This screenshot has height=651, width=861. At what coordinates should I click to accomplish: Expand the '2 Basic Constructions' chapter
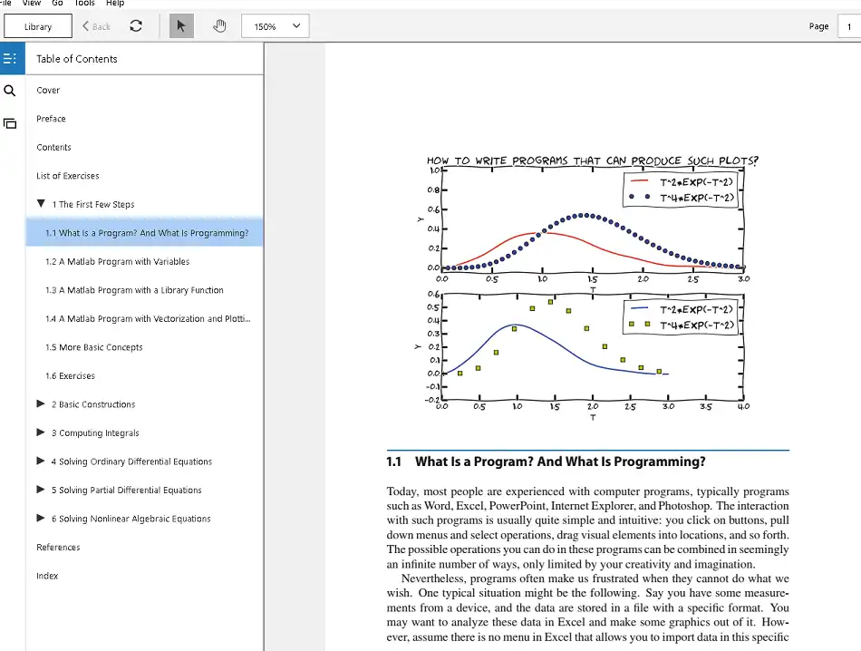tap(41, 404)
